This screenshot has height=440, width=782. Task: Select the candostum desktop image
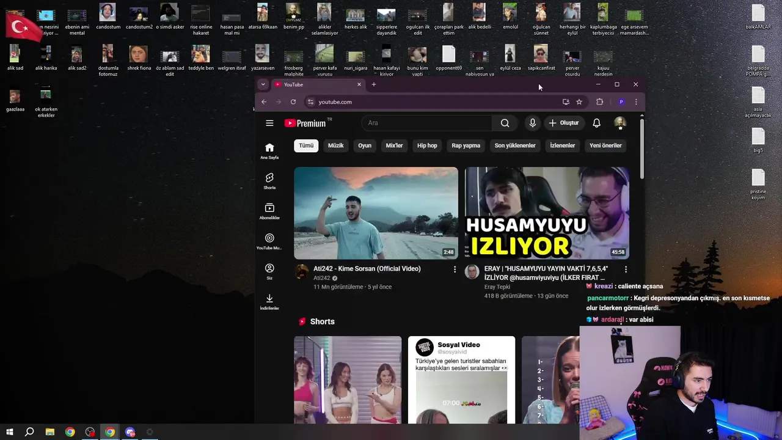point(108,17)
